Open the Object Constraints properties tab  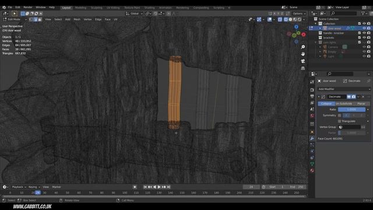point(312,157)
